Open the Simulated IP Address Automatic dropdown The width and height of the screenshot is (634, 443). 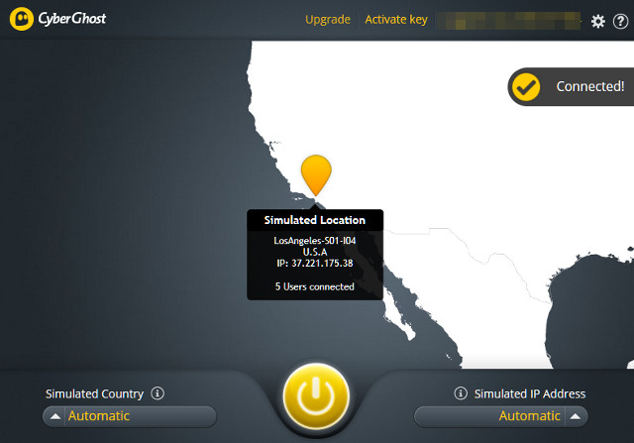click(500, 416)
